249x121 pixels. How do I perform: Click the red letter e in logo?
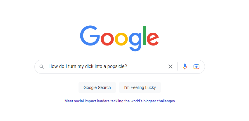[x=153, y=39]
